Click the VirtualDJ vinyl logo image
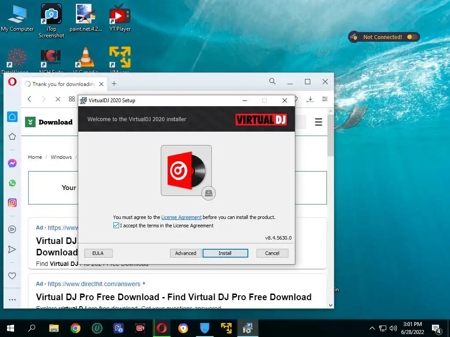Viewport: 450px width, 337px height. click(x=186, y=171)
